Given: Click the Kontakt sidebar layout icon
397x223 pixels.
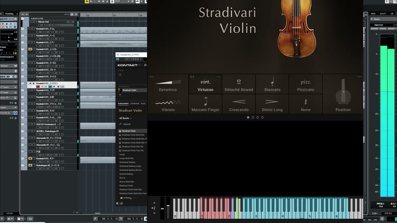Looking at the screenshot, I should (118, 203).
